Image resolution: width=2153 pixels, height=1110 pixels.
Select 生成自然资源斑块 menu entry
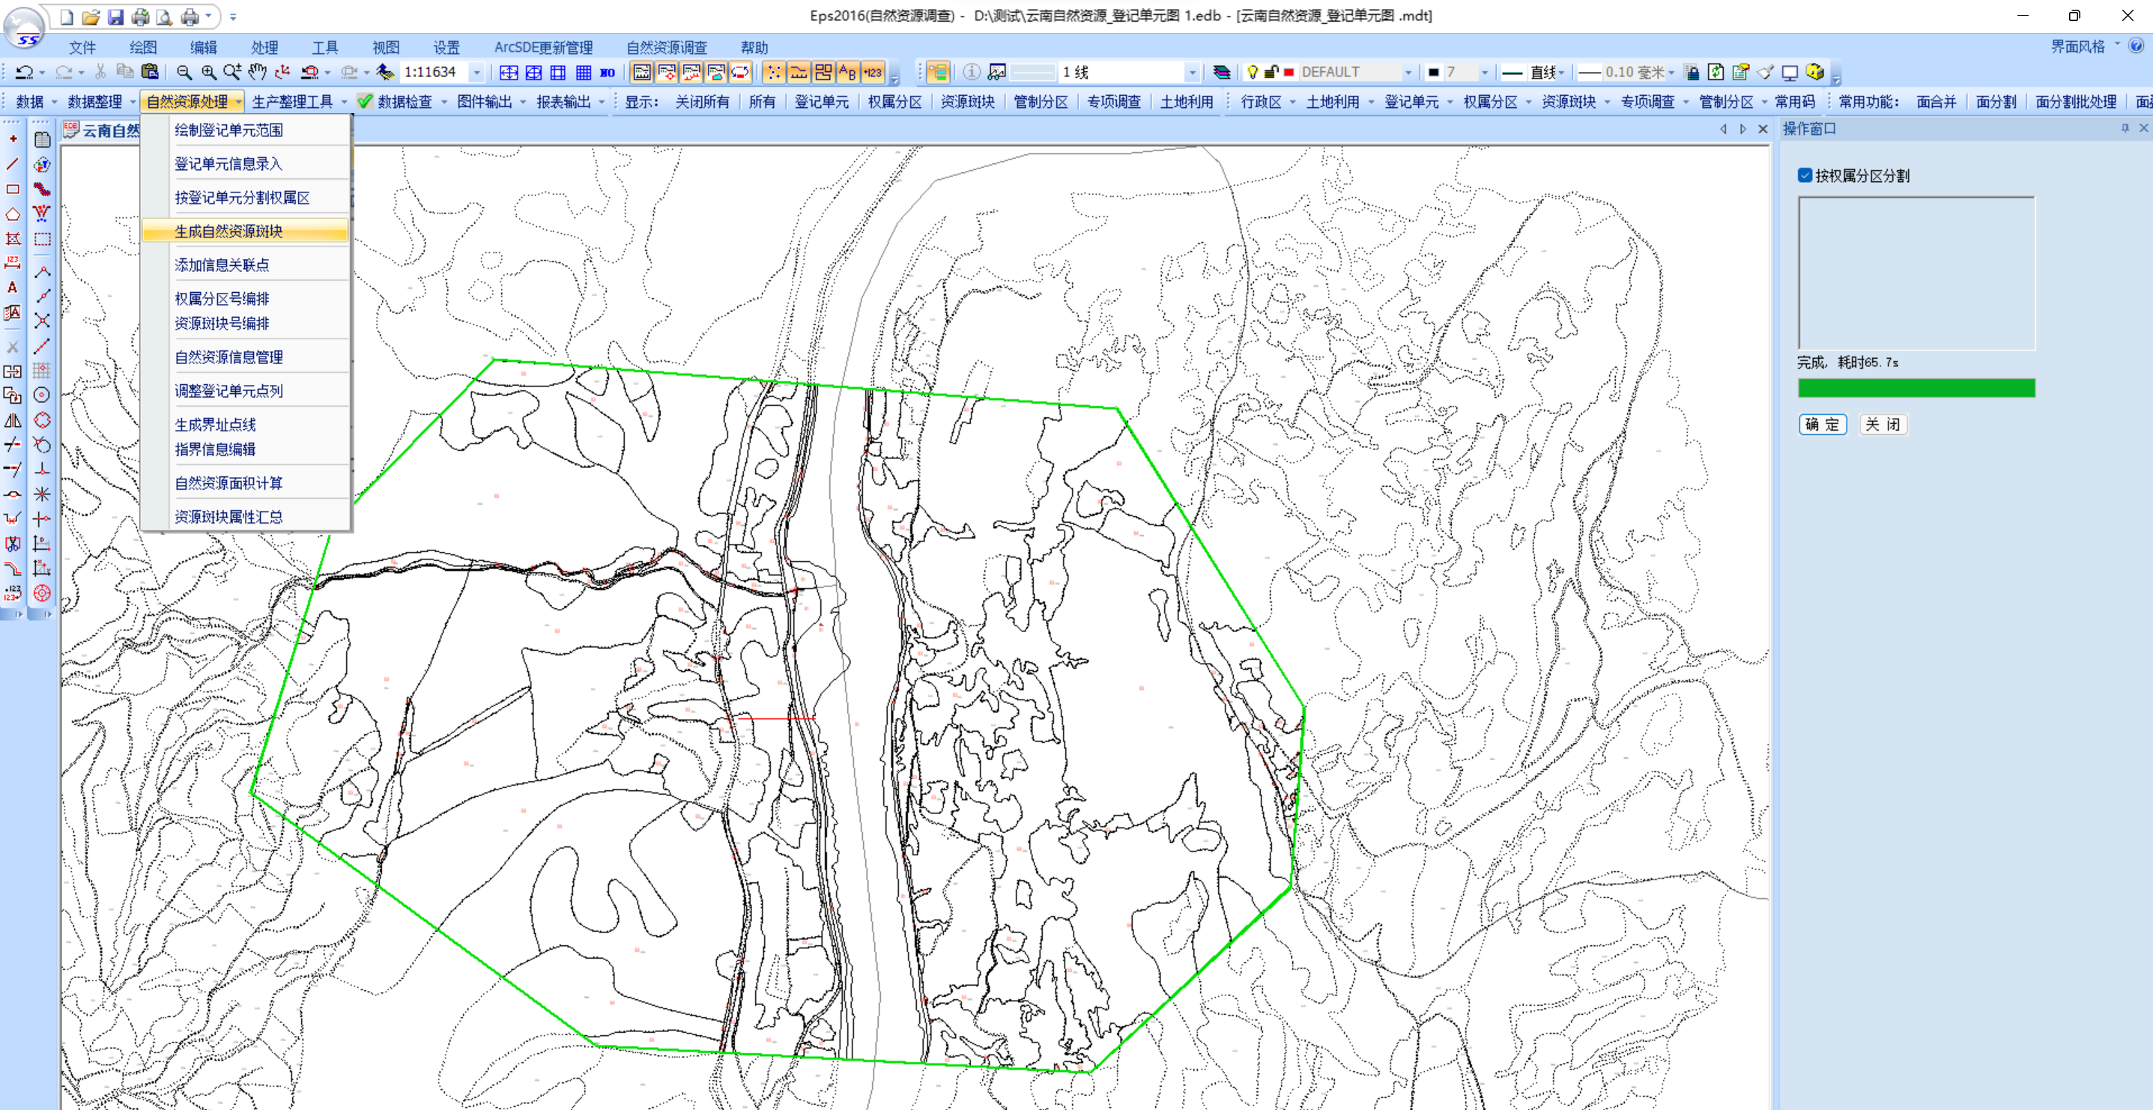point(246,231)
